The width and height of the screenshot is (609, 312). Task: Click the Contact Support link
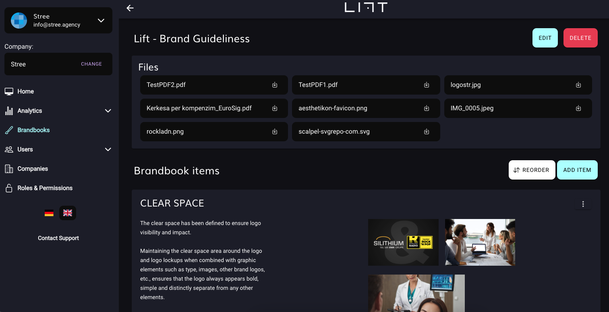pos(58,238)
